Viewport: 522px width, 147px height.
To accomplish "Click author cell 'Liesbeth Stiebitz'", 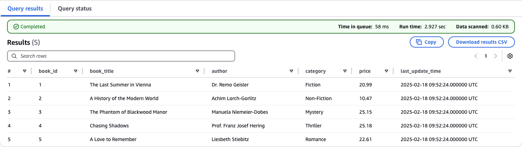I will 230,139.
